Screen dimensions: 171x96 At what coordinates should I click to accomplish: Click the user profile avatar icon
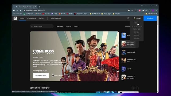[x=134, y=18]
